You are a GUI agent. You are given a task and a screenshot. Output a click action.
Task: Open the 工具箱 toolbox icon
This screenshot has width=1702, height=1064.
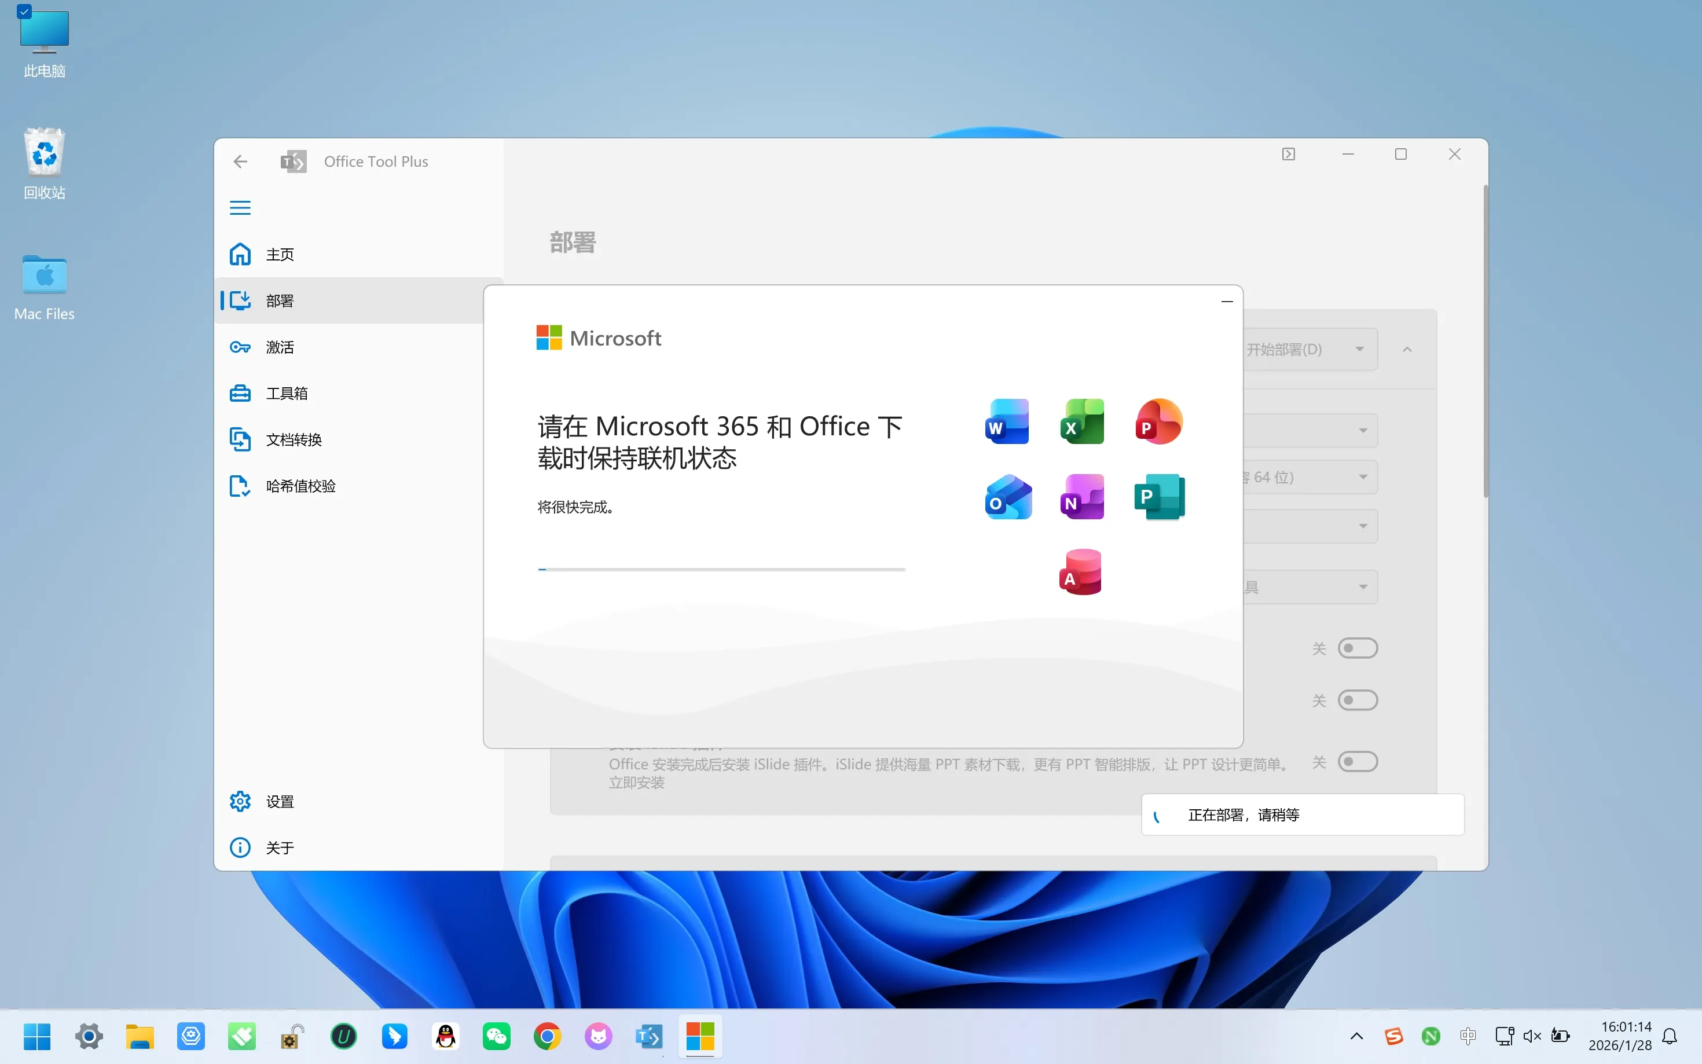240,394
